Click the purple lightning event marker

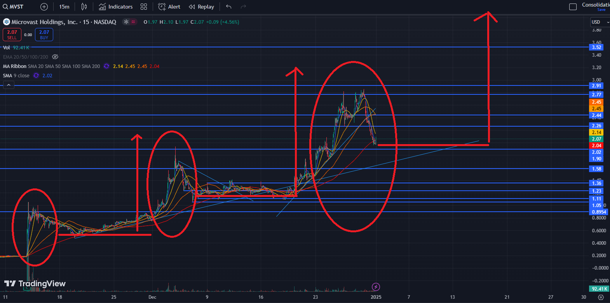[376, 287]
